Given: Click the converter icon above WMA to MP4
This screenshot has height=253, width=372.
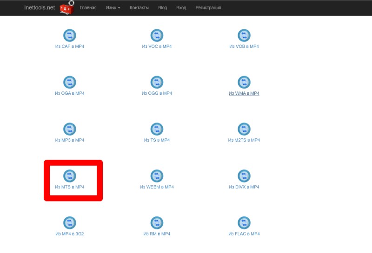Looking at the screenshot, I should click(244, 82).
